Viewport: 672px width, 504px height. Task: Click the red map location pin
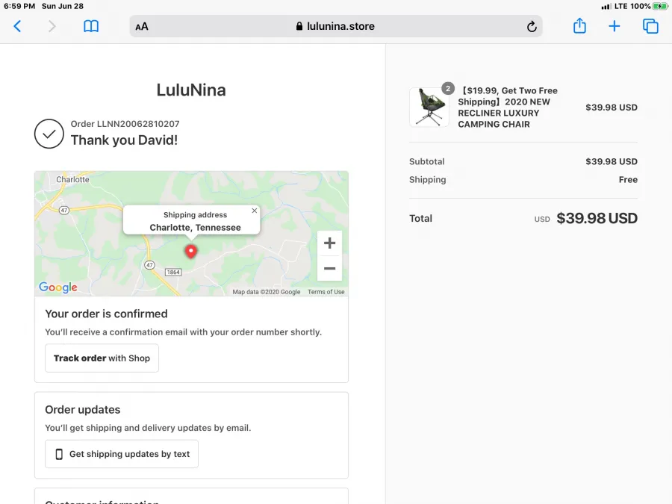pyautogui.click(x=190, y=251)
